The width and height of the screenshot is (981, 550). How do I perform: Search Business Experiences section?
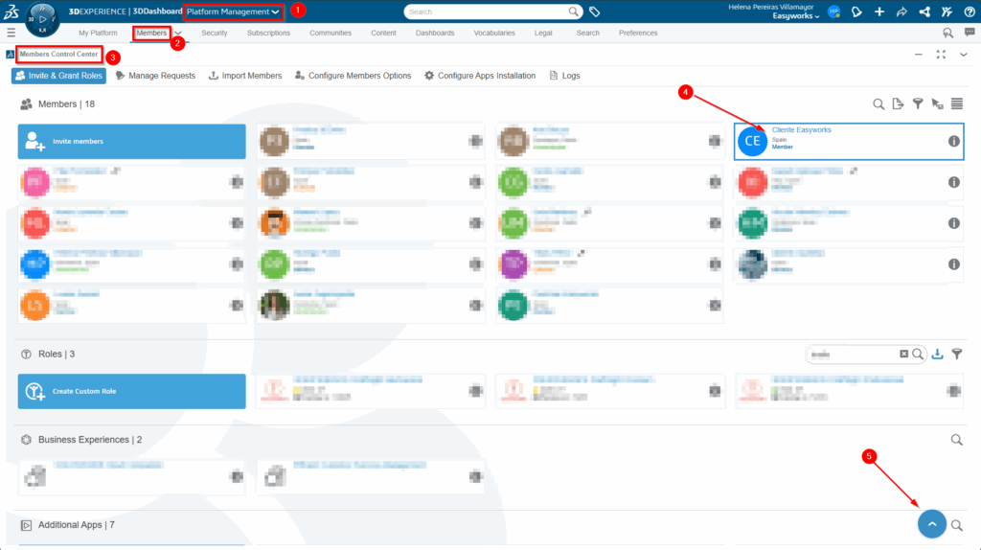(957, 440)
